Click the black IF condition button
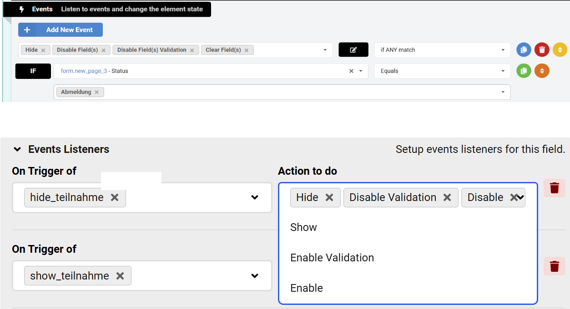Screen dimensions: 570x309 (33, 71)
